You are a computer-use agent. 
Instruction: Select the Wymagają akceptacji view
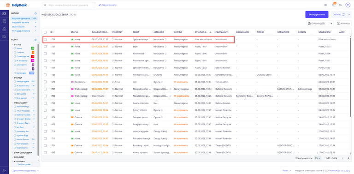(x=24, y=31)
